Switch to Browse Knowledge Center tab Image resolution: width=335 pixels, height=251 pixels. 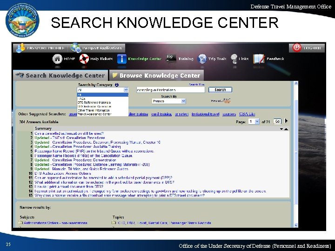click(x=156, y=75)
